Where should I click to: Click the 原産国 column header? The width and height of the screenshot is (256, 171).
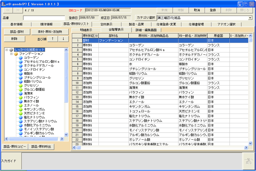pyautogui.click(x=219, y=36)
